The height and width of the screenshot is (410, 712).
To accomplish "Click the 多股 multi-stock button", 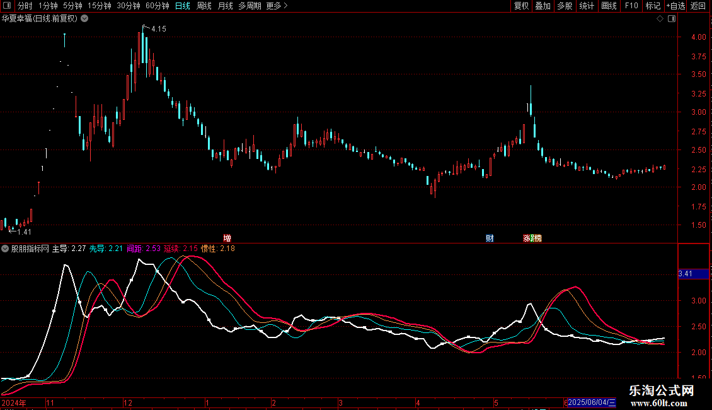I will coord(565,6).
